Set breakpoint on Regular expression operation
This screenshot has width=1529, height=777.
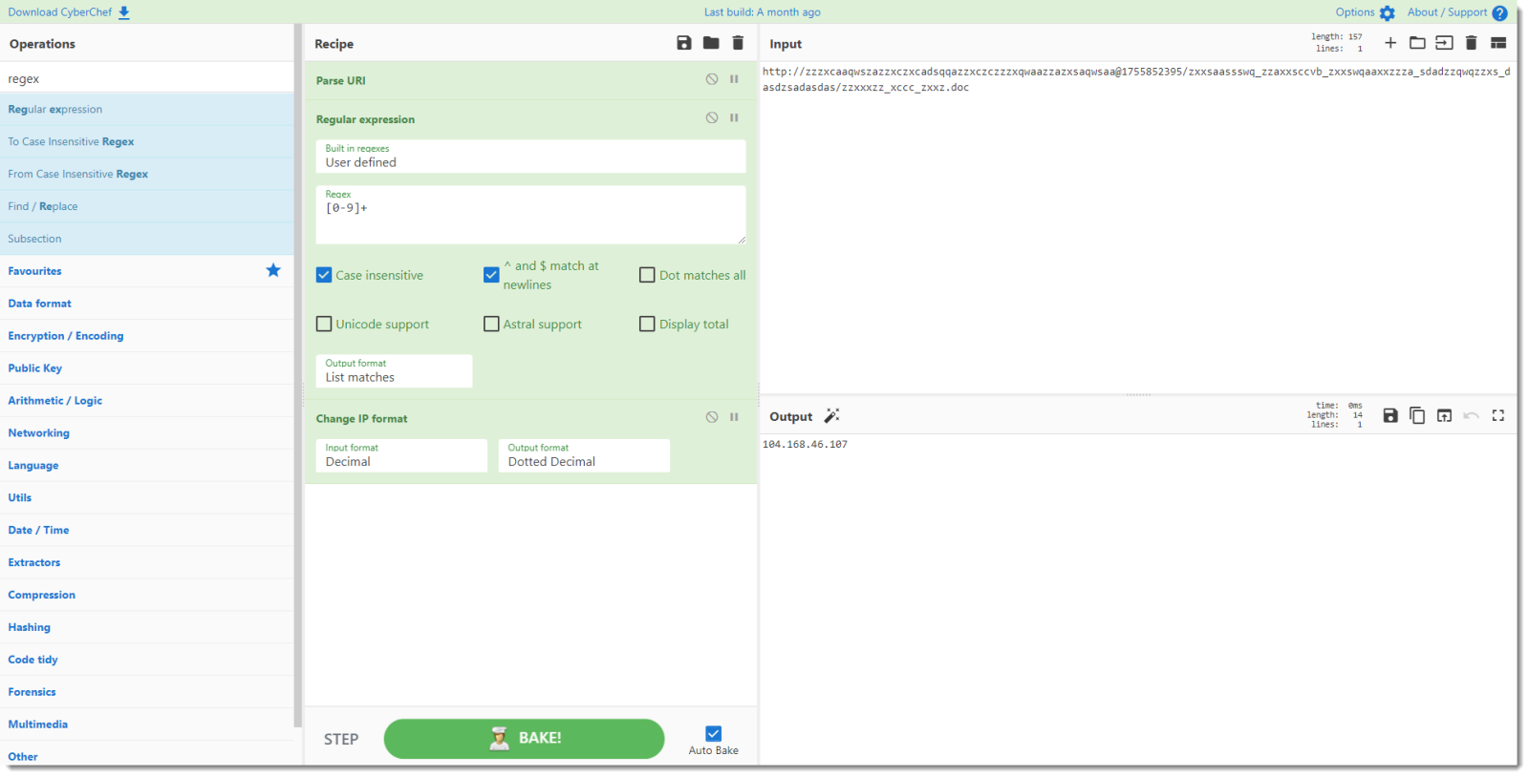tap(734, 118)
